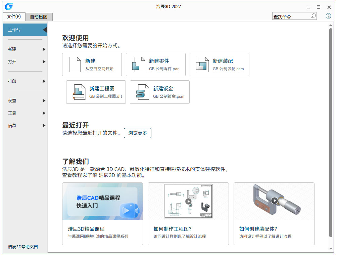
Task: Expand the 信息 submenu arrow
Action: (44, 126)
